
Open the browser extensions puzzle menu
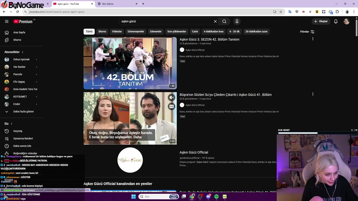click(x=337, y=12)
